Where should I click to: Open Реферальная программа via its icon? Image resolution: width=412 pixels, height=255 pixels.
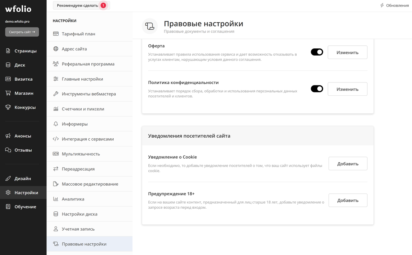tap(55, 63)
